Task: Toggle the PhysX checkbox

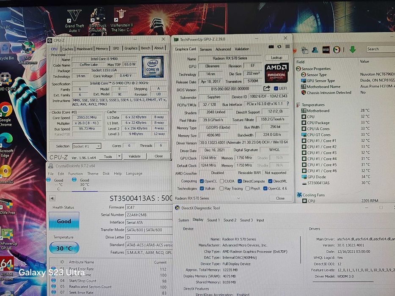Action: tap(247, 188)
